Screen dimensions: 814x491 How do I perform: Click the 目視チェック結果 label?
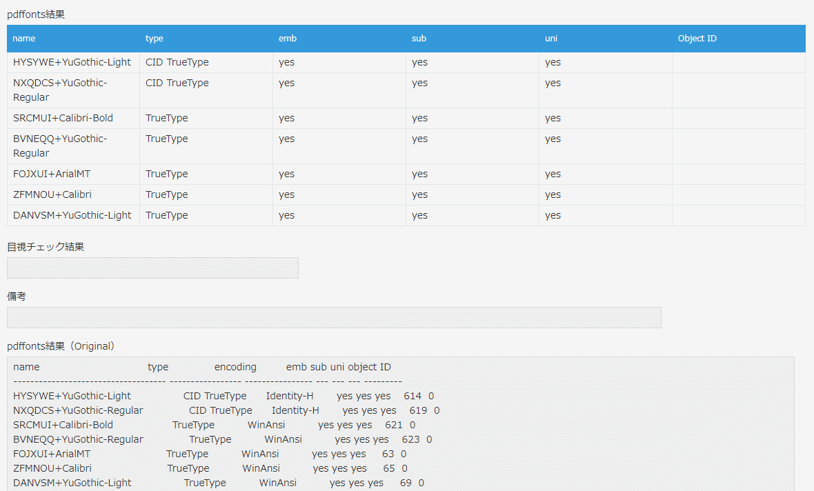[x=46, y=247]
